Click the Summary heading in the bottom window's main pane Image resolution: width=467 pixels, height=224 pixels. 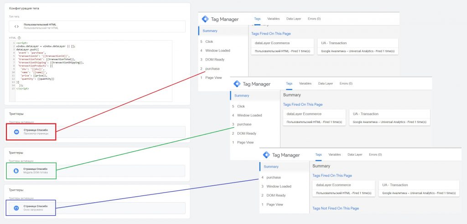(x=322, y=166)
